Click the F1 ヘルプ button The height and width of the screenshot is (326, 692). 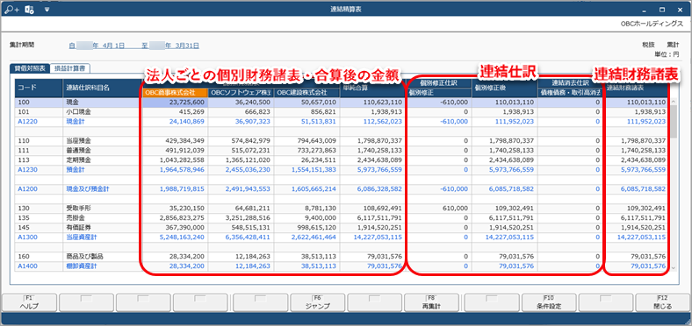29,302
